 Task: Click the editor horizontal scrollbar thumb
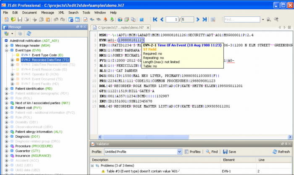point(146,137)
